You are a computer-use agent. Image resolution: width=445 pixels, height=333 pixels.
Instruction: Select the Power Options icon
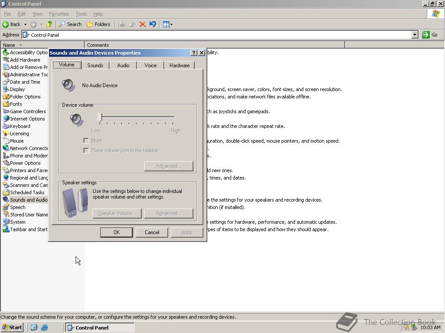tap(6, 163)
